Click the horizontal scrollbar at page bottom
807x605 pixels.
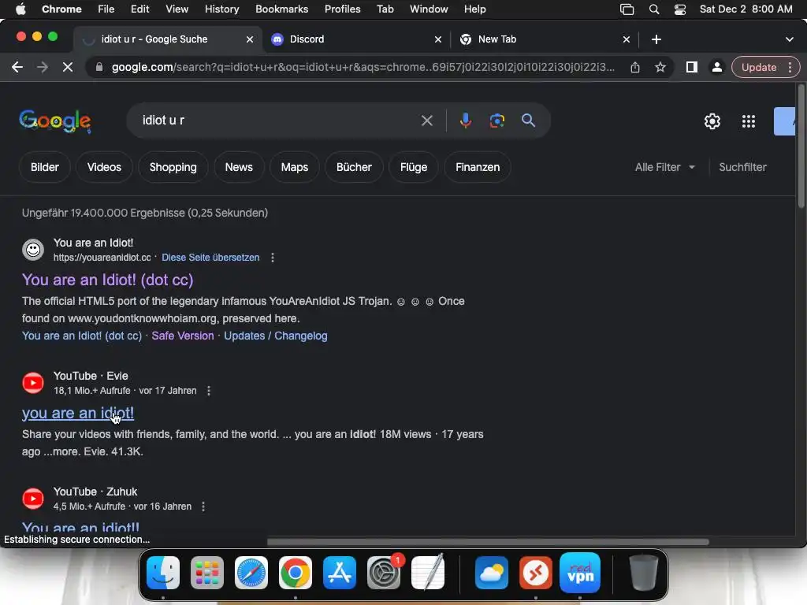point(488,542)
